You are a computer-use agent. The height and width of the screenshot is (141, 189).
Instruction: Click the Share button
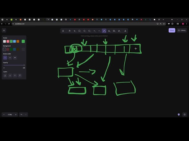pyautogui.click(x=172, y=30)
